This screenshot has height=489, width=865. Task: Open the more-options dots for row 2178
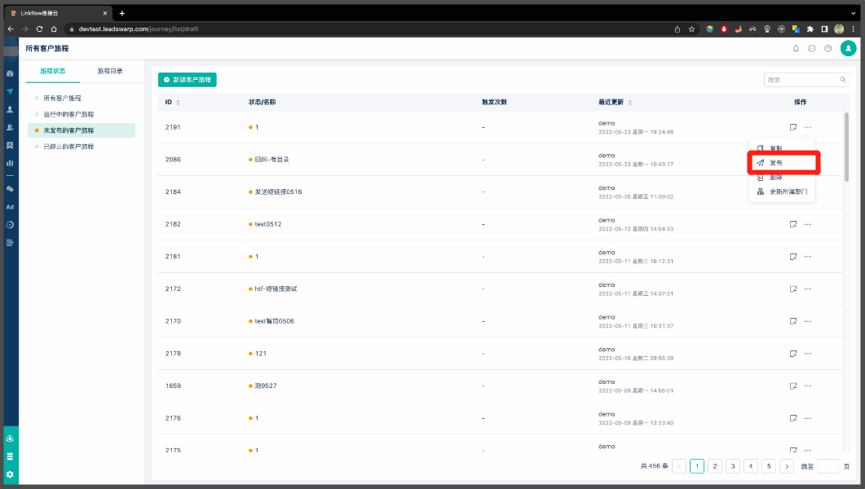808,354
